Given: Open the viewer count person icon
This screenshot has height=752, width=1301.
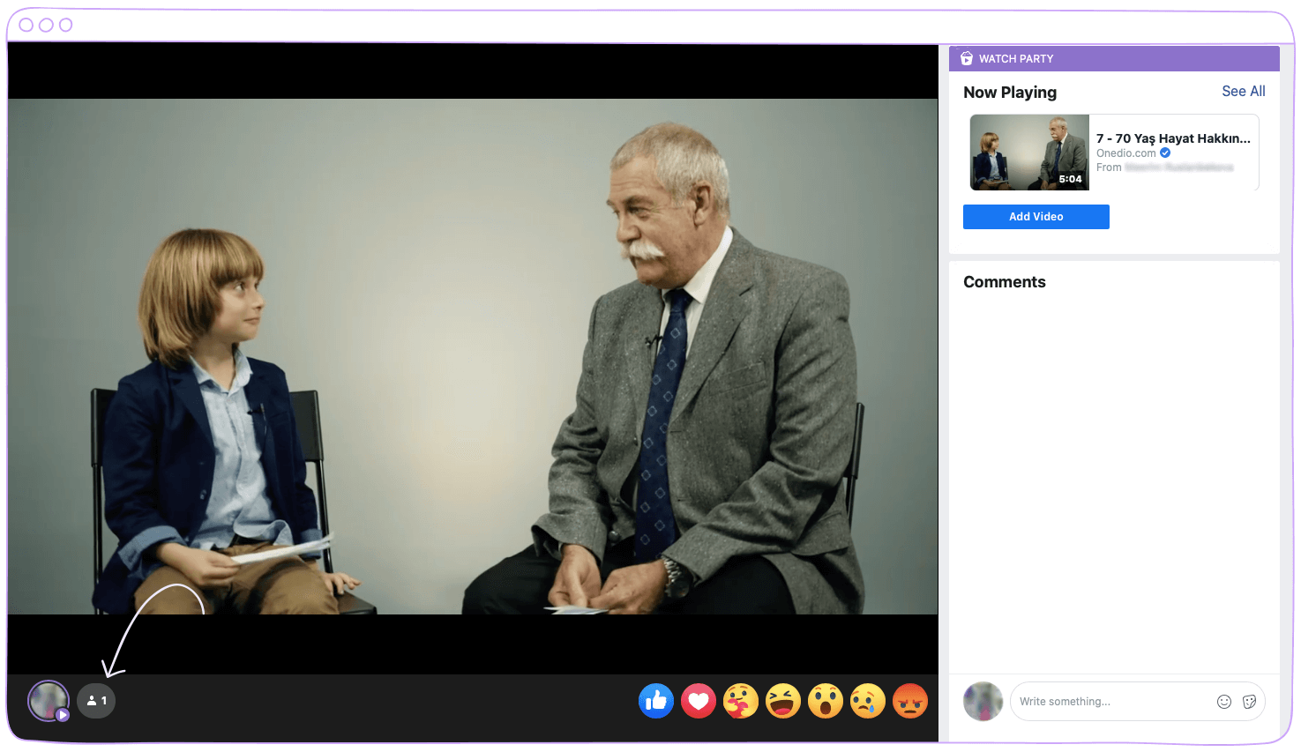Looking at the screenshot, I should pos(96,700).
